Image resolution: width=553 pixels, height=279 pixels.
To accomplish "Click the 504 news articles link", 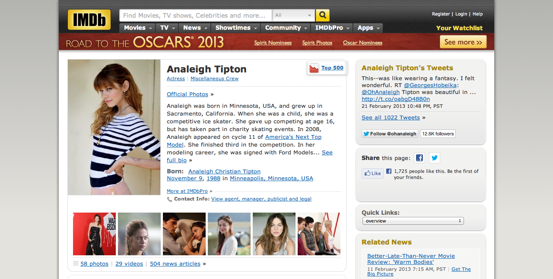I will click(x=175, y=264).
